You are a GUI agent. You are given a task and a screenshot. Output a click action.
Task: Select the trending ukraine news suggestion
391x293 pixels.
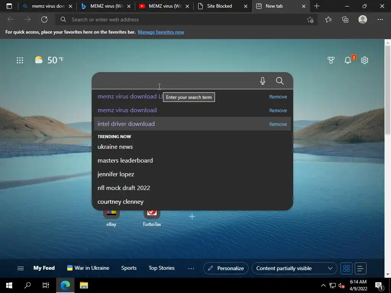[192, 147]
